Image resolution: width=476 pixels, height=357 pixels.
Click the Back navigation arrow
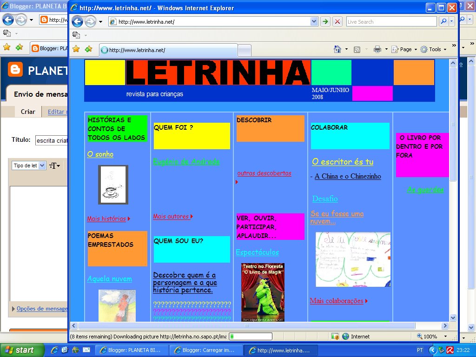78,21
